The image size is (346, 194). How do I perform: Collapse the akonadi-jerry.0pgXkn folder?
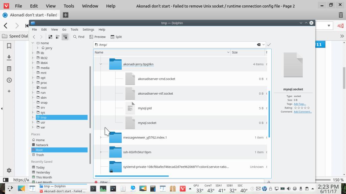[101, 64]
